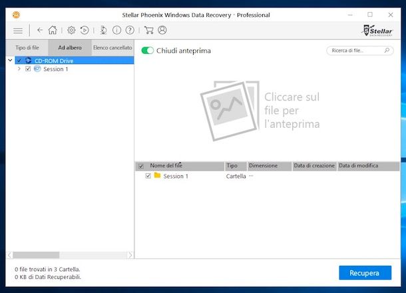Viewport: 406px width, 293px height.
Task: Collapse the CD-ROM Drive tree node
Action: 10,61
